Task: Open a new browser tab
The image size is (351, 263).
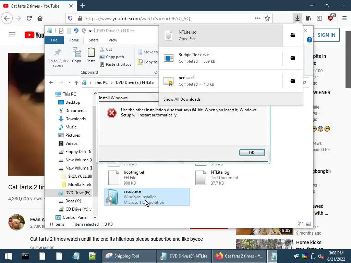Action: pyautogui.click(x=83, y=5)
